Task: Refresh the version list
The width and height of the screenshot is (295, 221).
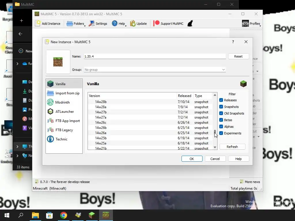Action: click(x=232, y=147)
